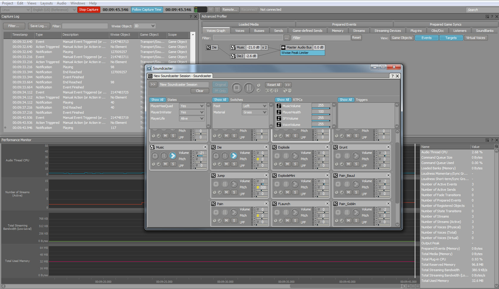This screenshot has width=499, height=289.
Task: Click the MusicVolume RTPC icon
Action: pos(279,106)
